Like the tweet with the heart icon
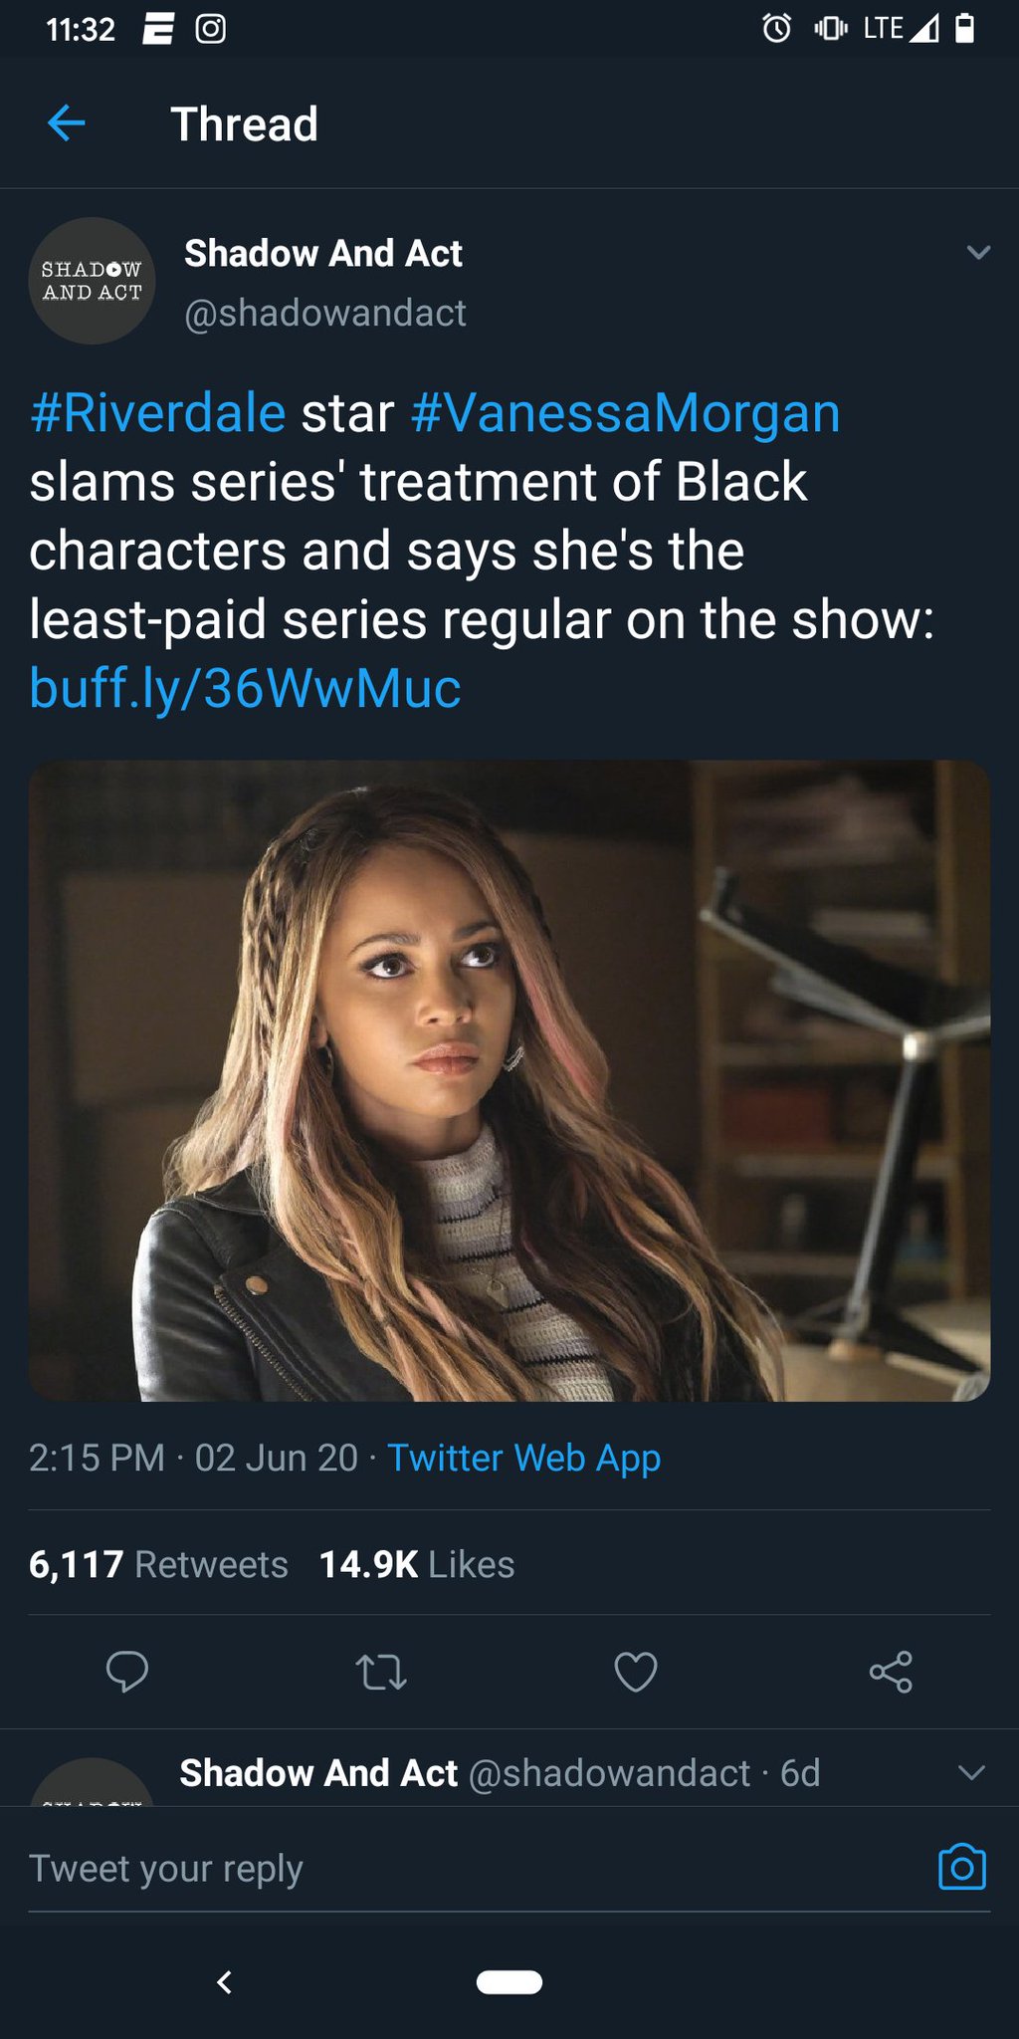 [x=636, y=1672]
